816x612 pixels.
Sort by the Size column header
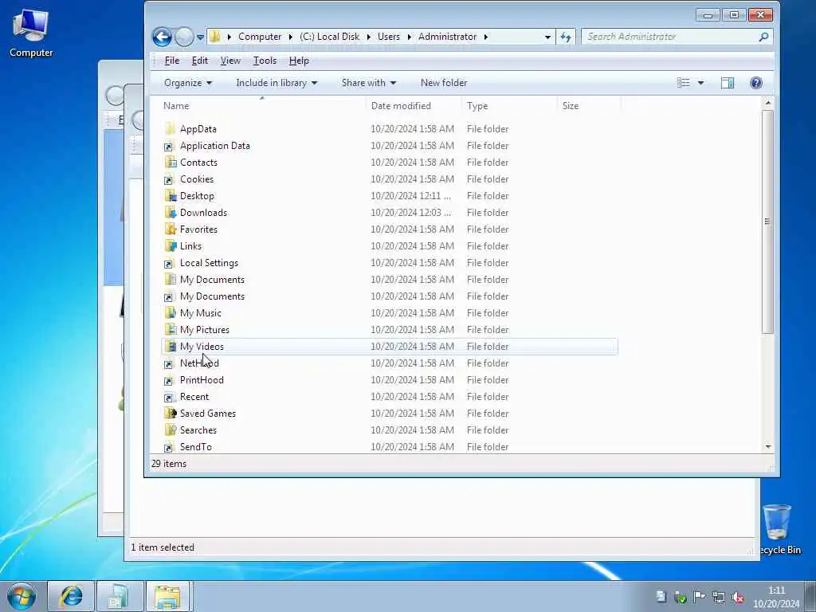pos(589,106)
